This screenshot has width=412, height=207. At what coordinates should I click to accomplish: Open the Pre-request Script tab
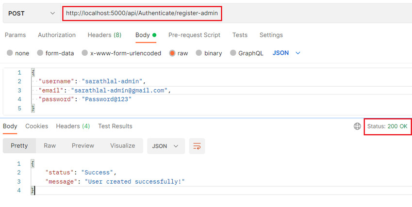194,35
